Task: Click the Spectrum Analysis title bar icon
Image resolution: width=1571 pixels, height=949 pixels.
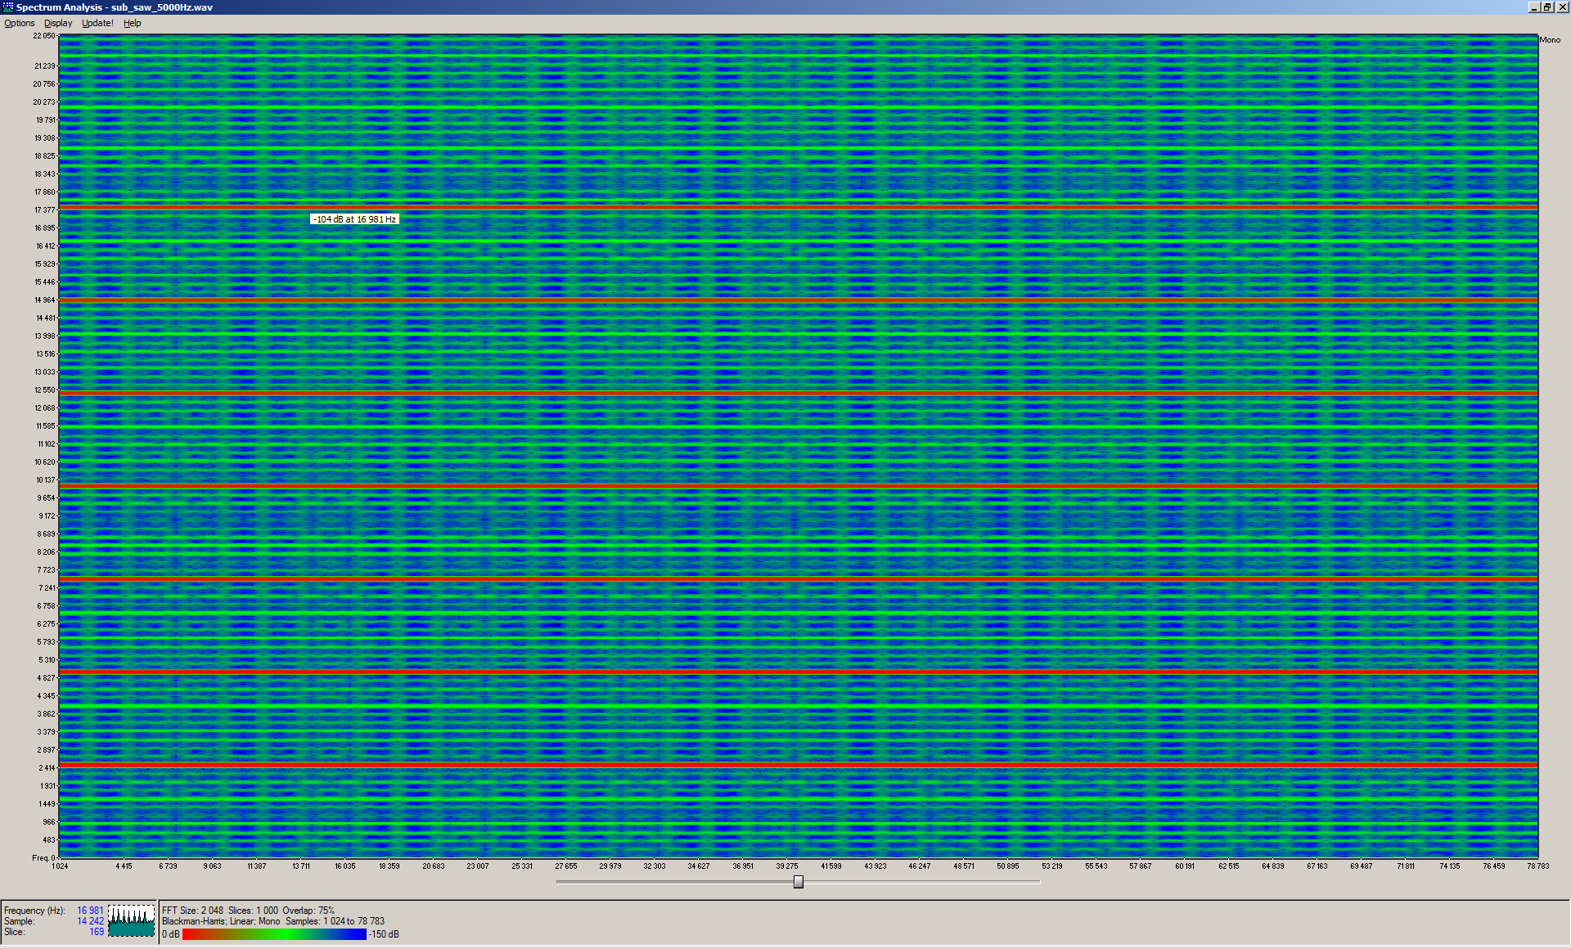Action: (x=8, y=7)
